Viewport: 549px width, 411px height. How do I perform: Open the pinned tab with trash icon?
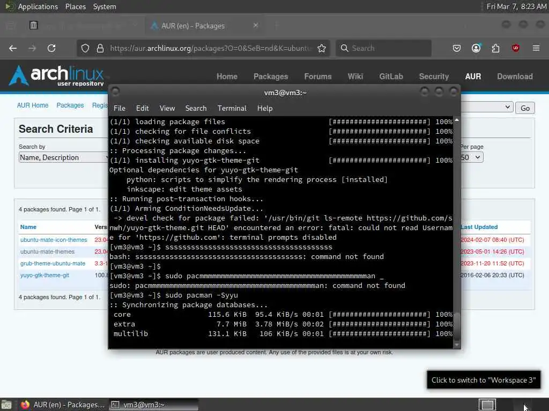coord(34,25)
